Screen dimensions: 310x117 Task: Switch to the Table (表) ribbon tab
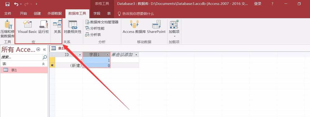point(109,14)
